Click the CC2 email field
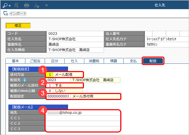 tap(83, 123)
